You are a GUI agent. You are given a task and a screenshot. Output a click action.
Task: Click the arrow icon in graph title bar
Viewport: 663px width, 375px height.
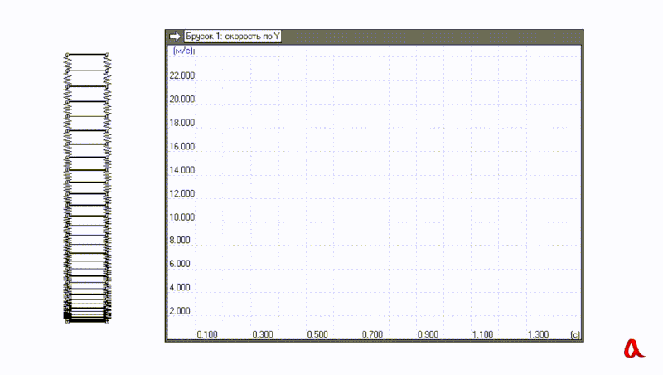pos(175,37)
